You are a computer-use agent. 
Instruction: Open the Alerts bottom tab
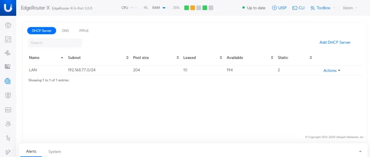[x=31, y=151]
